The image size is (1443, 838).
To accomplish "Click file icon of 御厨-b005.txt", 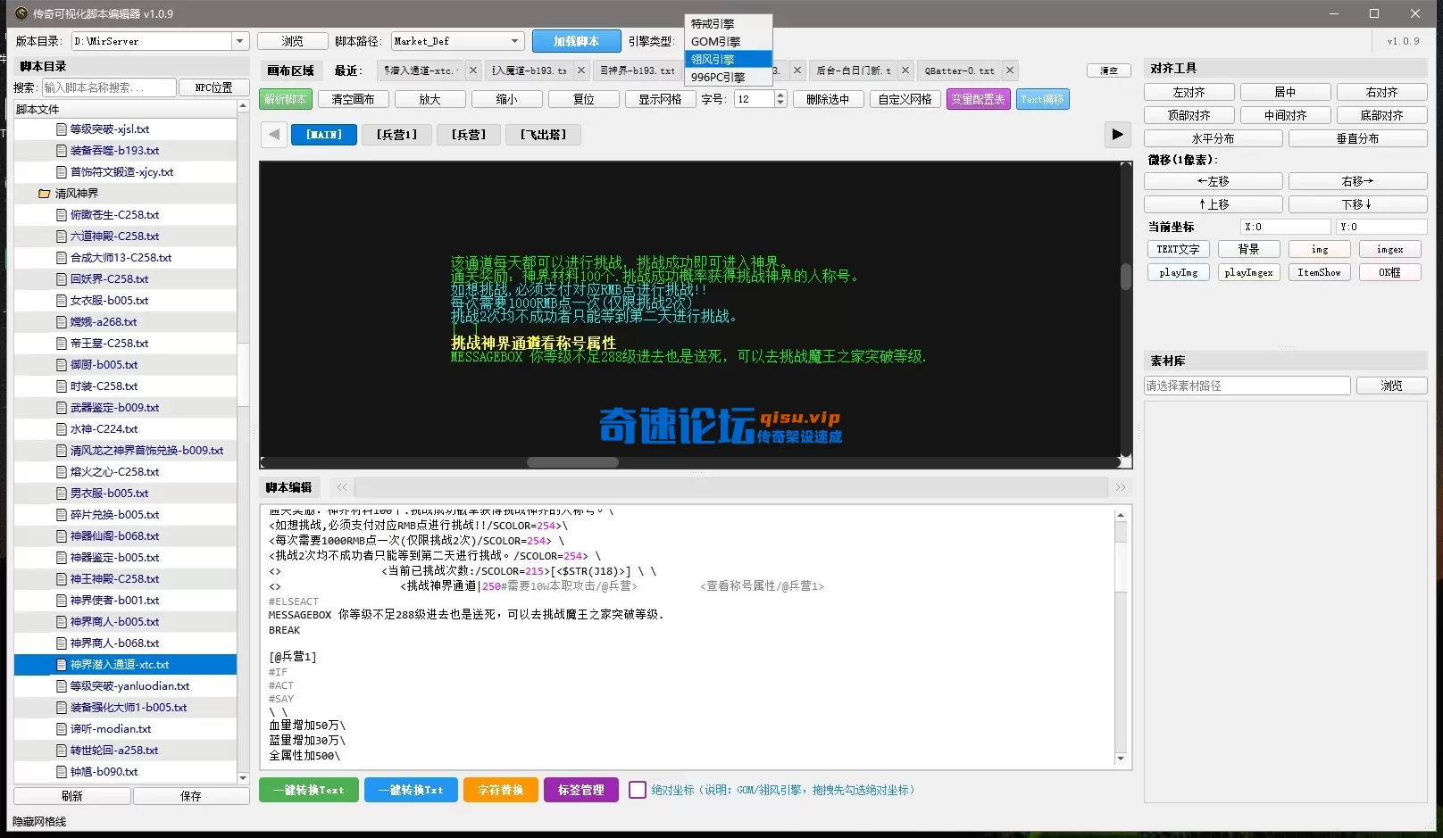I will 62,365.
